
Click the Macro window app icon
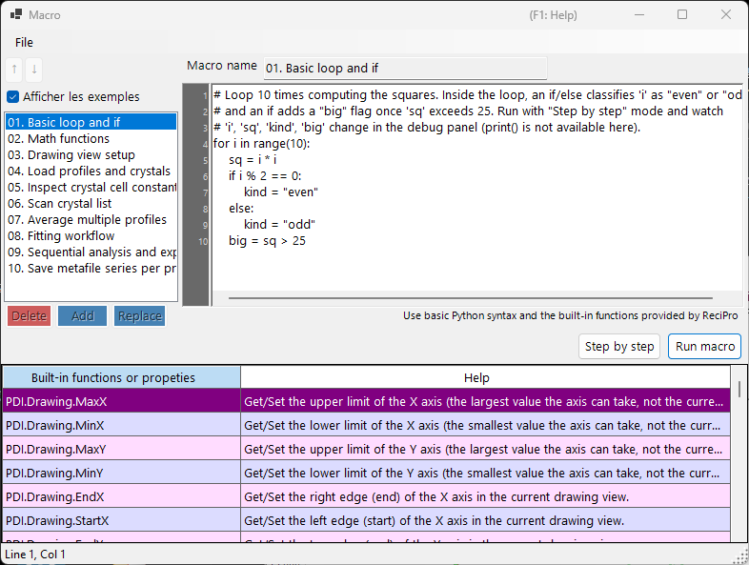click(x=16, y=15)
